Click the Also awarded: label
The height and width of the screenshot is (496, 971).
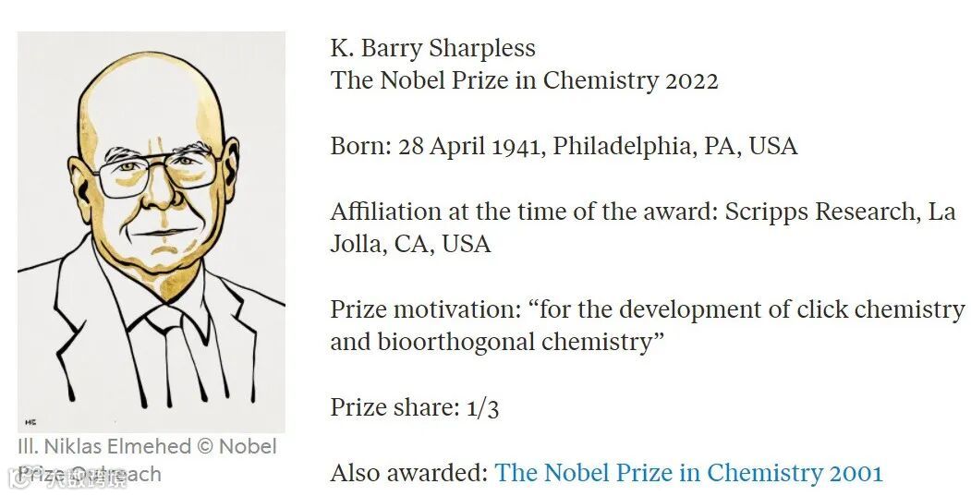click(x=409, y=473)
